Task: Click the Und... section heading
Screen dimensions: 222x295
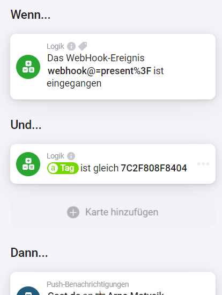Action: point(26,125)
